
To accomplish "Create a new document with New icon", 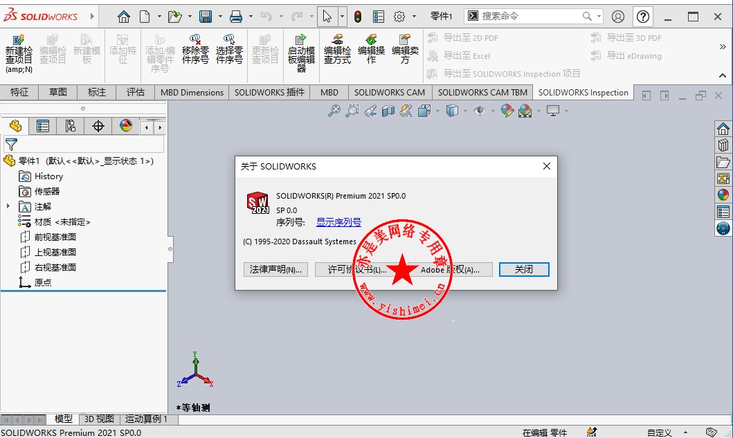I will point(145,17).
